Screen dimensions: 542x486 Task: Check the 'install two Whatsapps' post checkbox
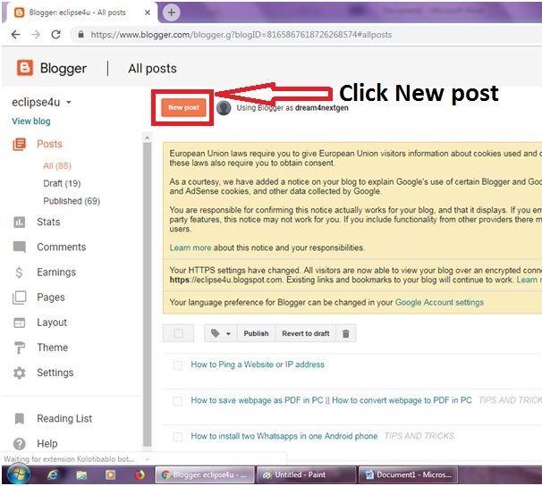[x=178, y=437]
